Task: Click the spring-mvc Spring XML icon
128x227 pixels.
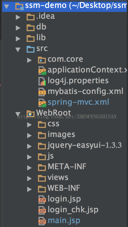Action: (42, 103)
